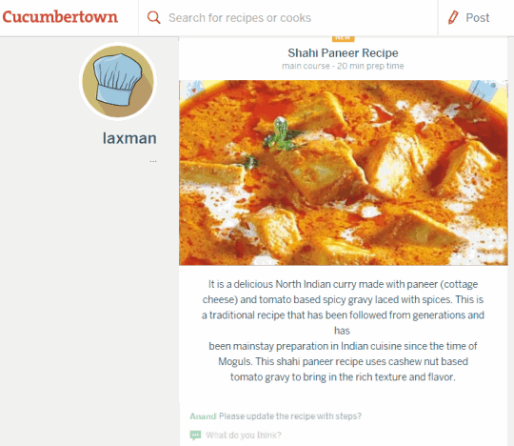Click the green comment bubble icon
This screenshot has width=514, height=446.
[195, 436]
